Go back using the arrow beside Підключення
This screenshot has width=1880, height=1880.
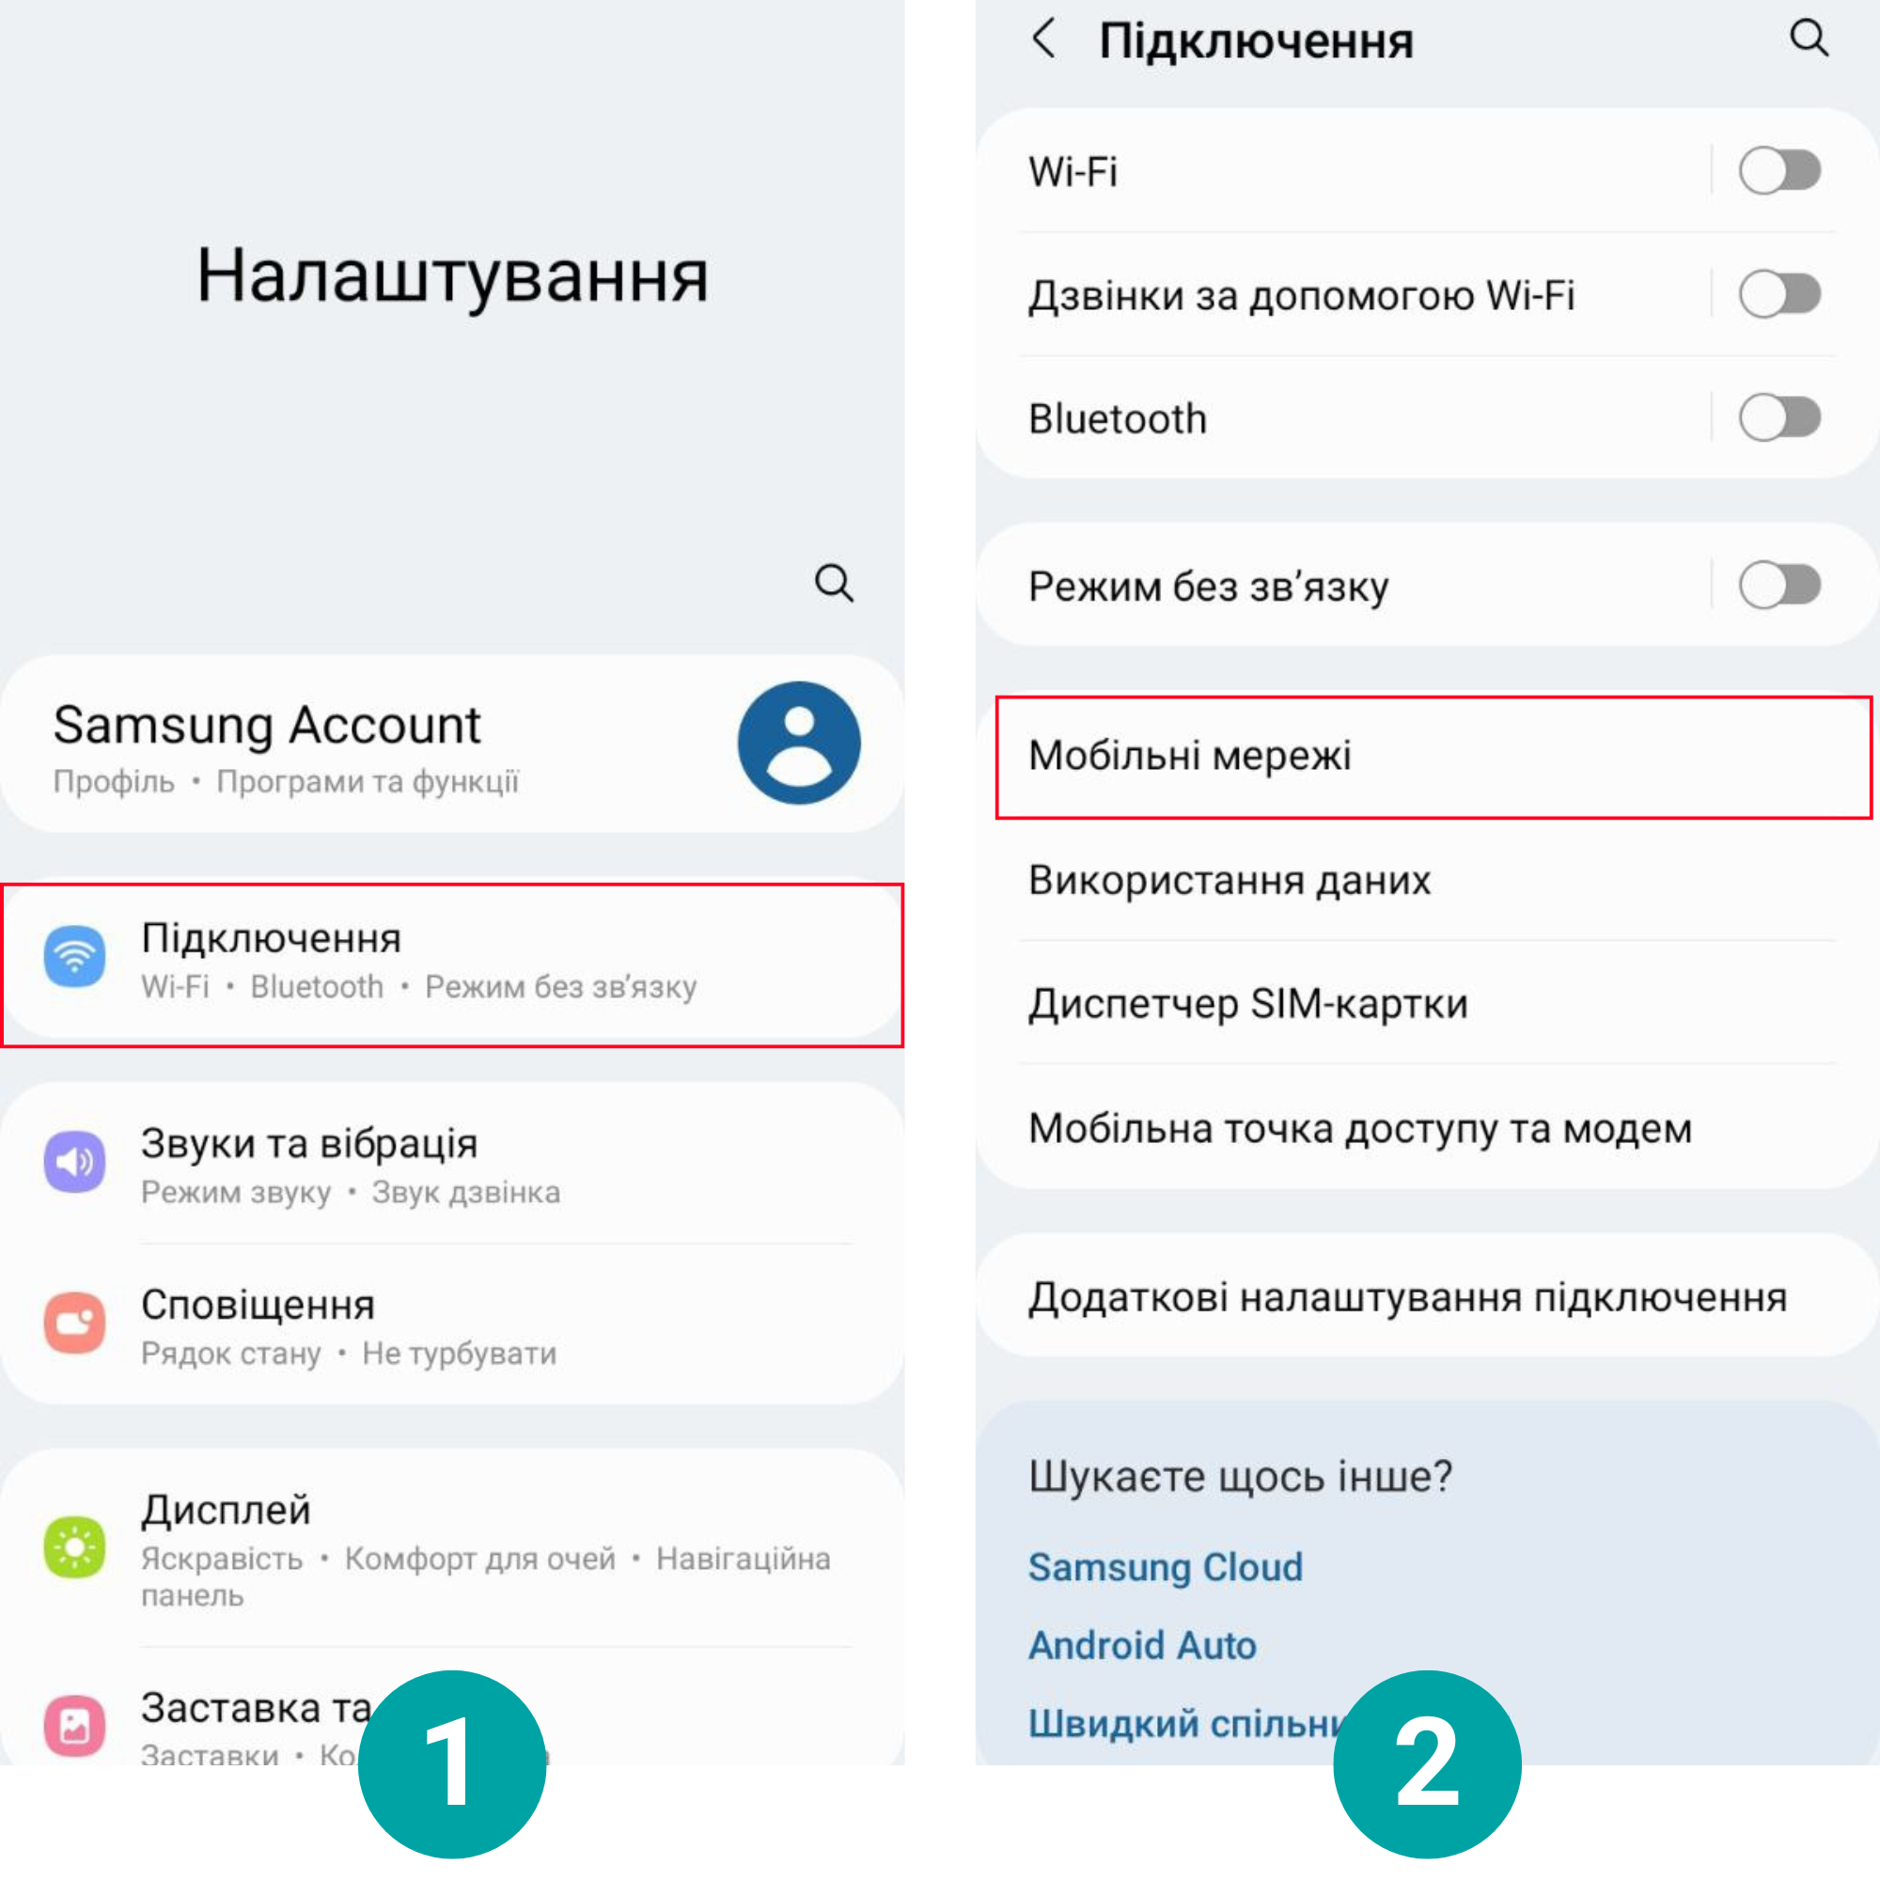(1044, 39)
